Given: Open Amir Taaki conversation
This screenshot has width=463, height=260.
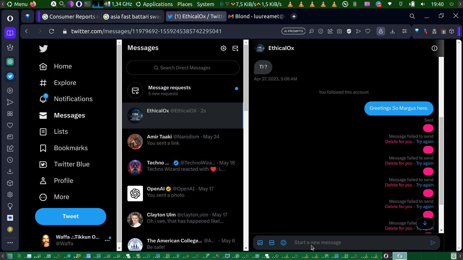Looking at the screenshot, I should click(x=183, y=142).
